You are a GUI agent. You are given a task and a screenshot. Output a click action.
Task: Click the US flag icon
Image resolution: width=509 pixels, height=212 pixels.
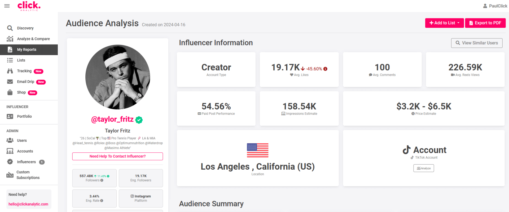[x=258, y=150]
